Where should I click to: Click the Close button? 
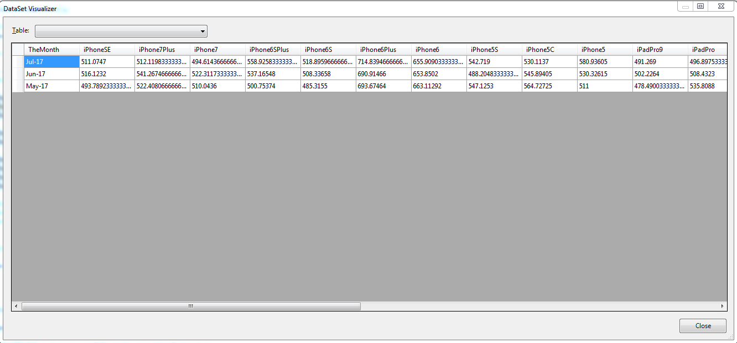coord(703,326)
